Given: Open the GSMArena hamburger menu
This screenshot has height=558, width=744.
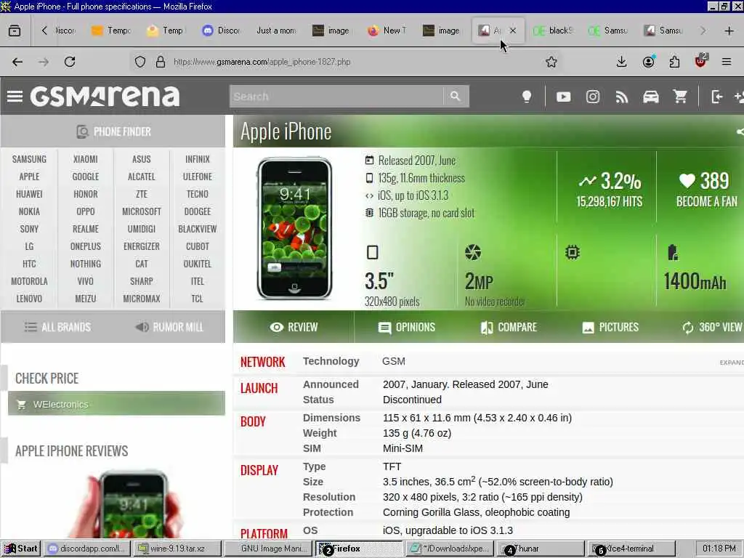Looking at the screenshot, I should (x=15, y=97).
